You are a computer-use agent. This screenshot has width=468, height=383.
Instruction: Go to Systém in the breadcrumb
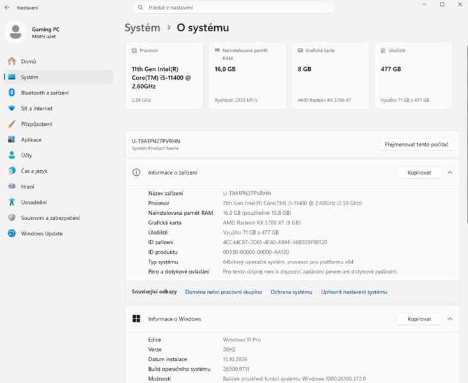point(143,27)
